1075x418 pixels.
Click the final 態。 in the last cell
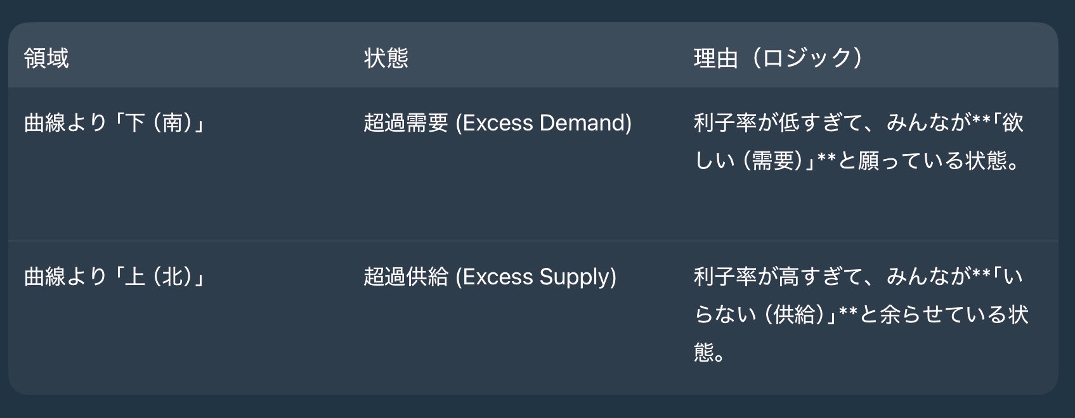[709, 352]
